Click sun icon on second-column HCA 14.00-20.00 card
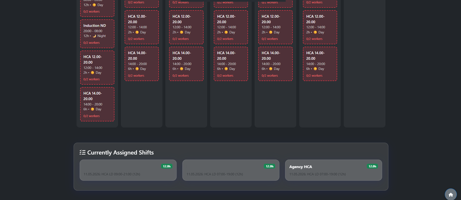The height and width of the screenshot is (200, 461). (137, 69)
